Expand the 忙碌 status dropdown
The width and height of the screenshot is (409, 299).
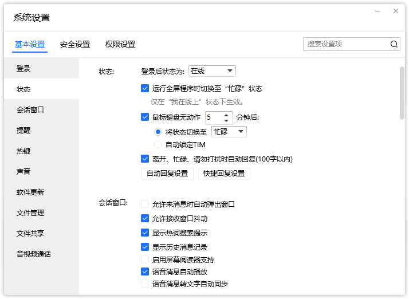(229, 132)
